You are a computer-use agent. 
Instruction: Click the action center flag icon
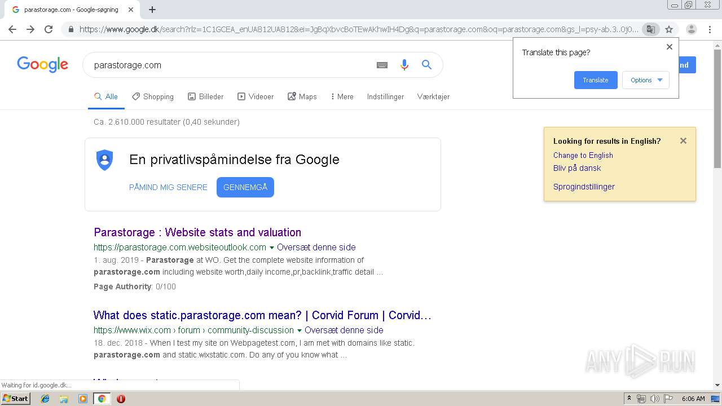pos(668,399)
